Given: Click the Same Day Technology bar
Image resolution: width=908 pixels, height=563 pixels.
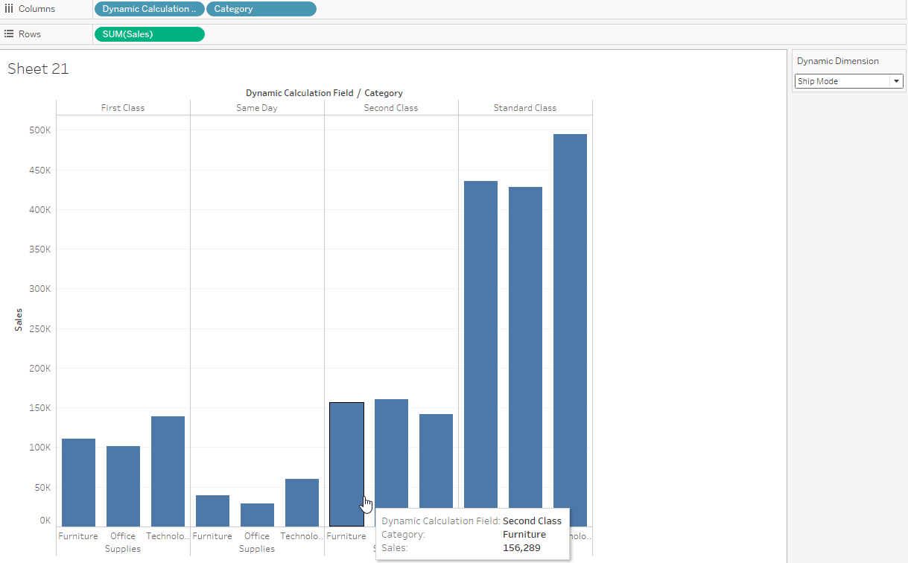Looking at the screenshot, I should point(302,503).
